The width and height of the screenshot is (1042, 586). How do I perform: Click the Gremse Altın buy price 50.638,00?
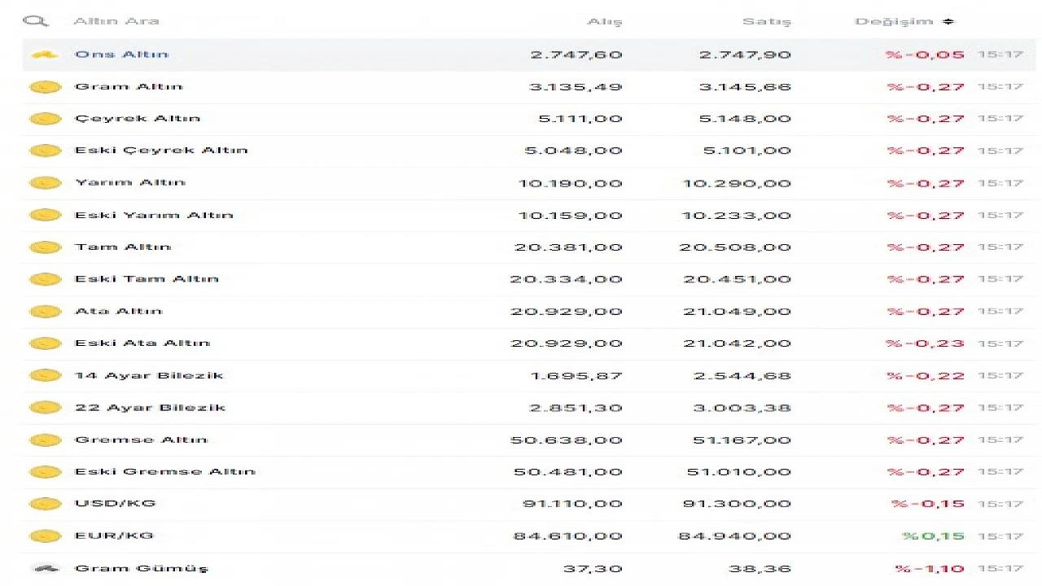567,440
